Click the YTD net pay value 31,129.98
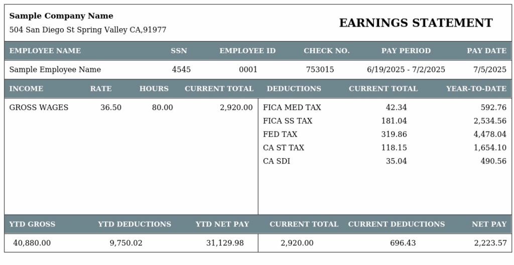 coord(225,243)
